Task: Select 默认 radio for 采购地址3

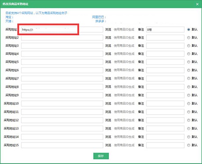Action: point(188,46)
